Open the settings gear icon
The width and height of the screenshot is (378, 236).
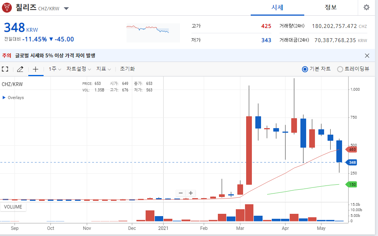click(x=366, y=8)
